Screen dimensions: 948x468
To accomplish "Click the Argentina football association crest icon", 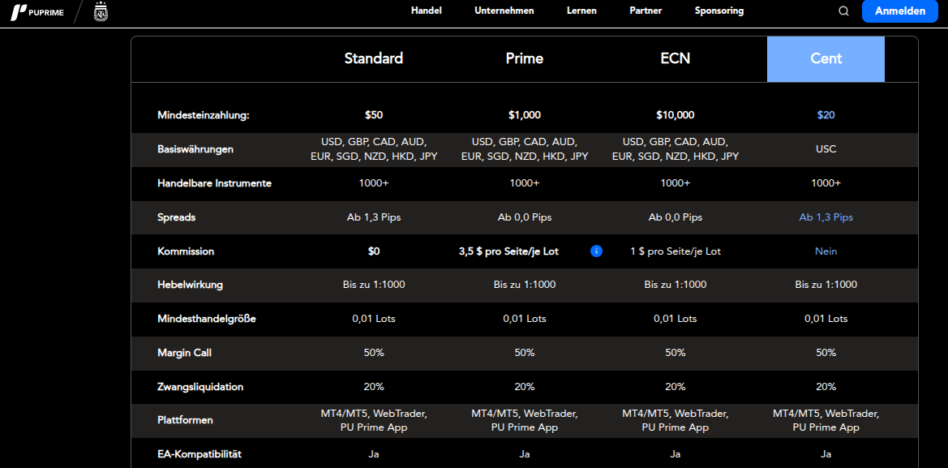I will (x=101, y=12).
